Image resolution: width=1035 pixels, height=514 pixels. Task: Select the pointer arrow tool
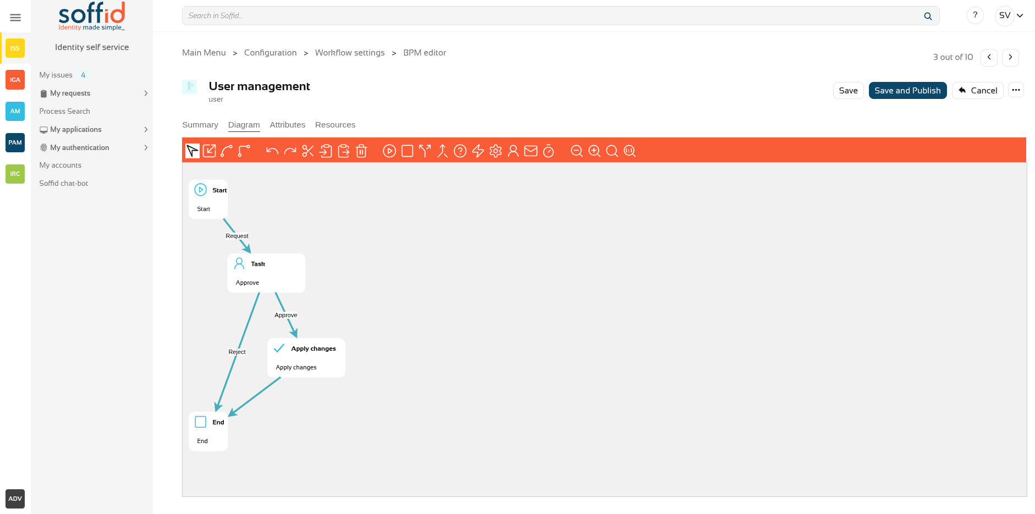click(192, 151)
